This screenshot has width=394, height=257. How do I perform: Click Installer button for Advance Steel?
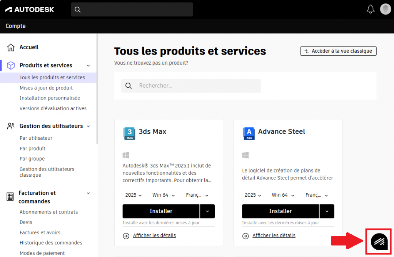tap(280, 211)
